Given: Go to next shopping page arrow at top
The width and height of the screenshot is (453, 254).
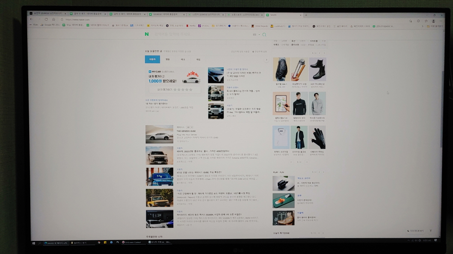Looking at the screenshot, I should 324,53.
